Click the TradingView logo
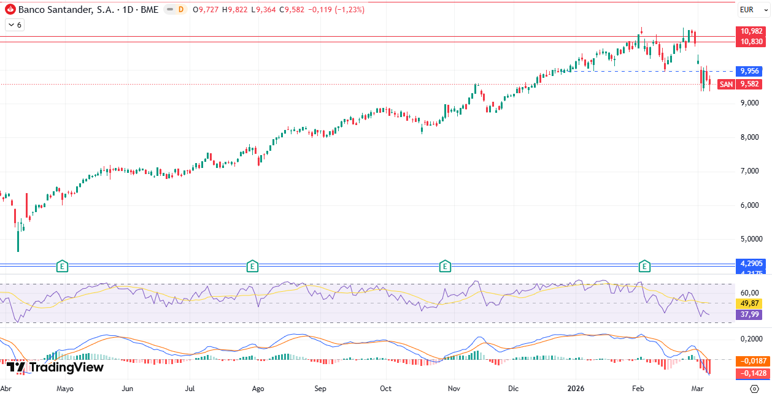This screenshot has height=396, width=772. click(55, 367)
